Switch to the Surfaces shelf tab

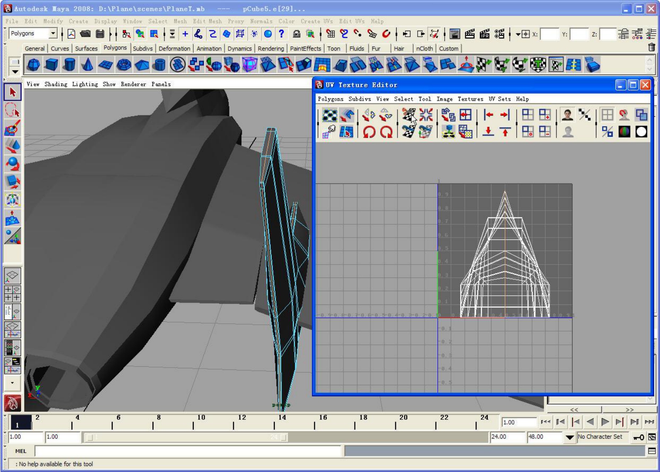pos(86,49)
